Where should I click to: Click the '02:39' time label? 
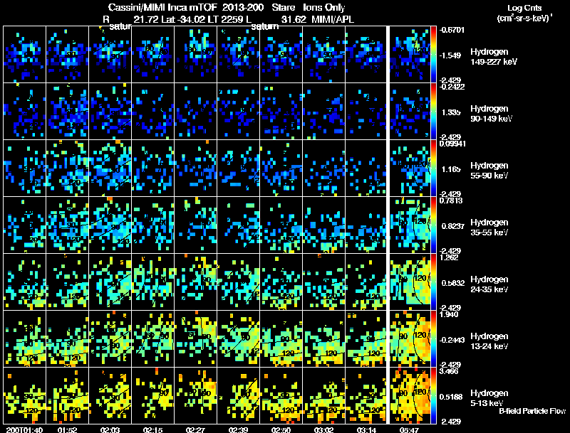[239, 429]
